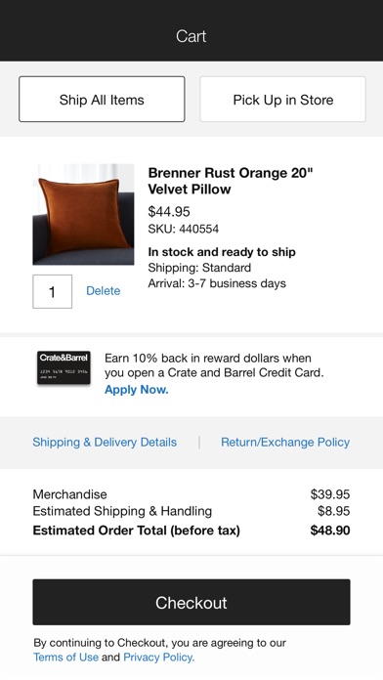
Task: Click Apply Now for the credit card
Action: 136,390
